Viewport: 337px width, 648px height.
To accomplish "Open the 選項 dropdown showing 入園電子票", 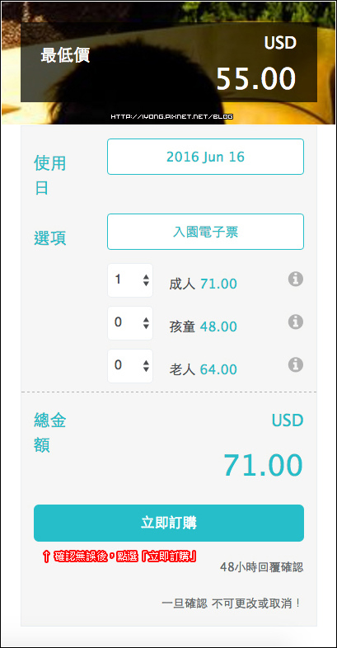I will 205,232.
